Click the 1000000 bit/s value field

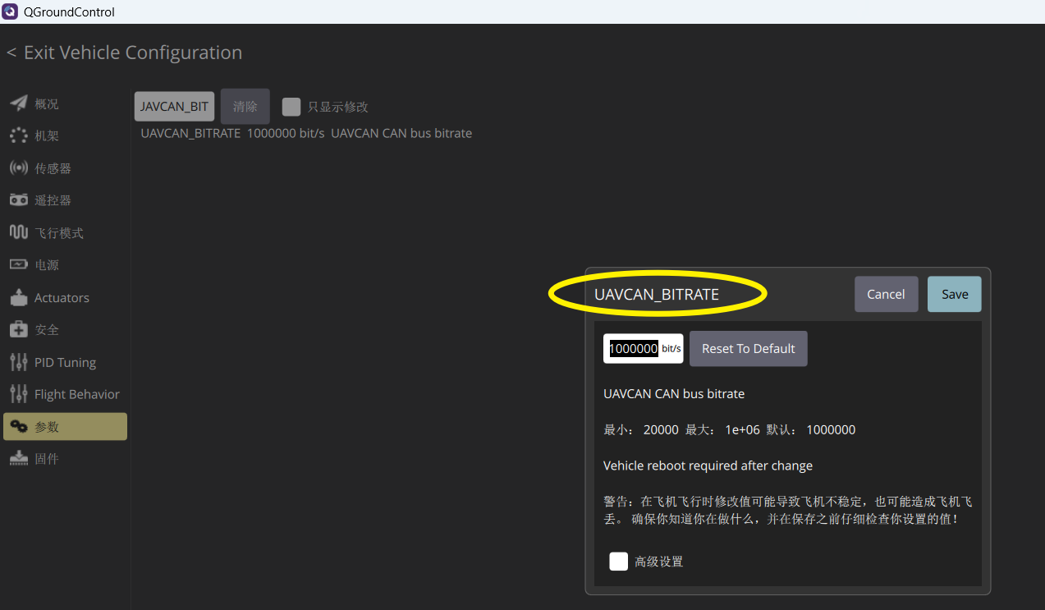coord(644,348)
